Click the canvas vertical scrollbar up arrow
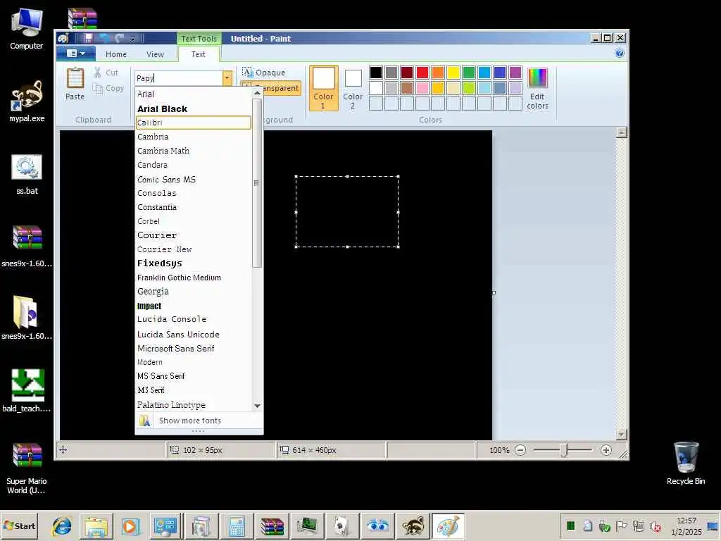Image resolution: width=721 pixels, height=541 pixels. (621, 132)
